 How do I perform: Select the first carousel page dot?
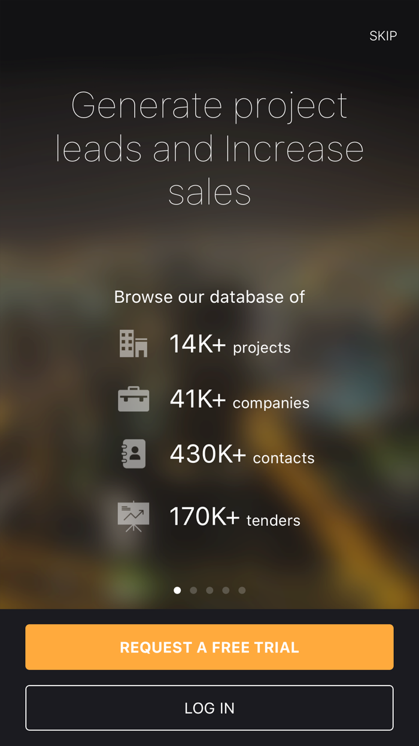tap(177, 590)
